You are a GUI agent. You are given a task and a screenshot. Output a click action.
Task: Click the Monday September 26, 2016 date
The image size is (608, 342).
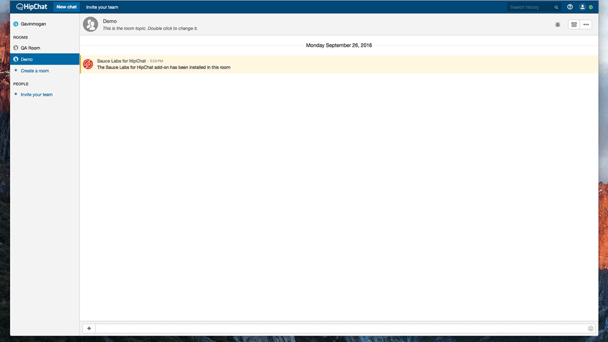coord(339,46)
